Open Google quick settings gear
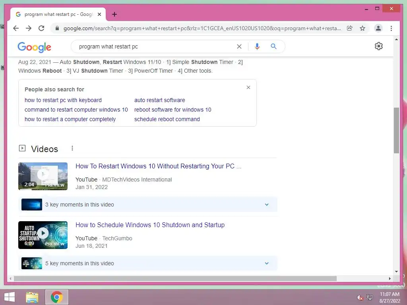Image resolution: width=407 pixels, height=305 pixels. tap(379, 46)
